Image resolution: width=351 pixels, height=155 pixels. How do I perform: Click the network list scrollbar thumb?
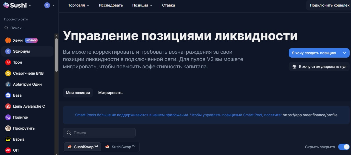(56, 55)
